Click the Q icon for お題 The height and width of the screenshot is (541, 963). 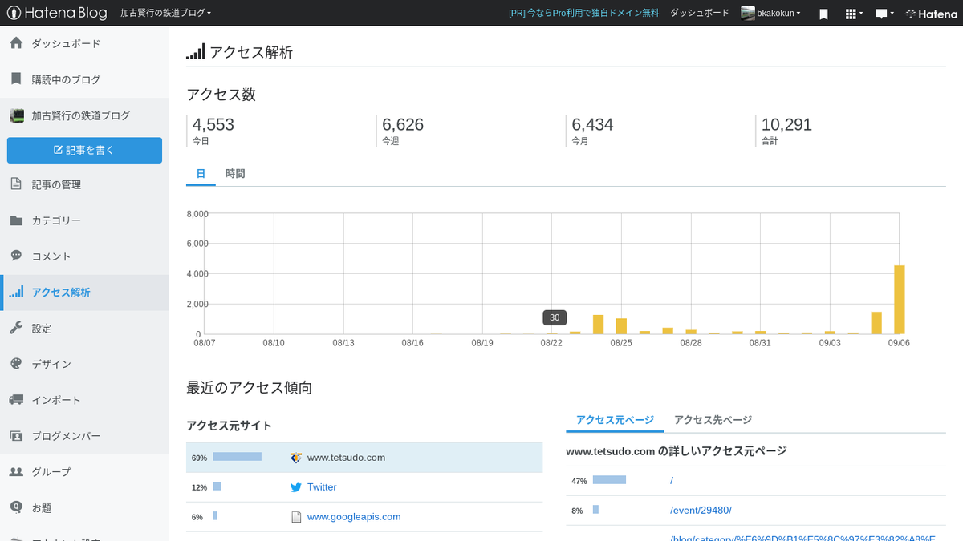click(16, 507)
